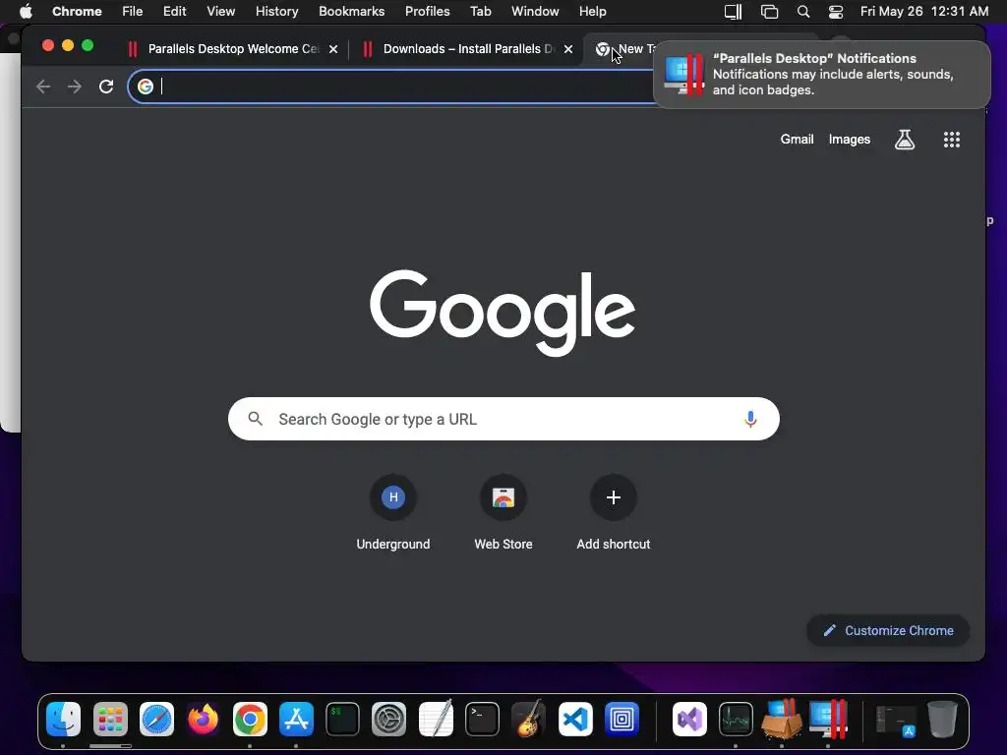Viewport: 1007px width, 755px height.
Task: Start voice search with microphone icon
Action: tap(750, 419)
